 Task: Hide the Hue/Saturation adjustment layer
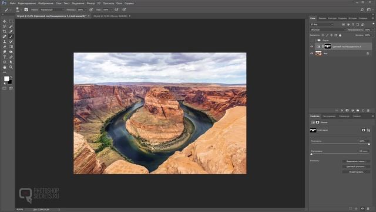(x=312, y=47)
